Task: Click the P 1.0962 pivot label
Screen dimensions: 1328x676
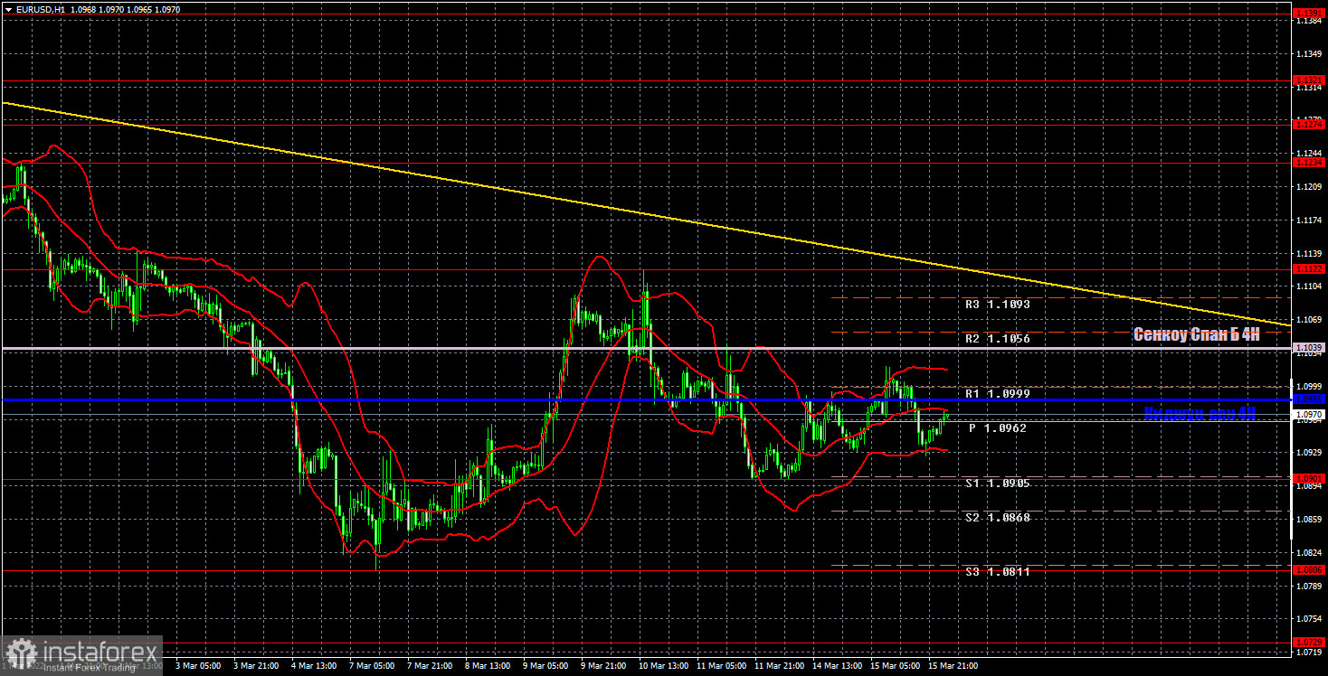Action: tap(1000, 428)
